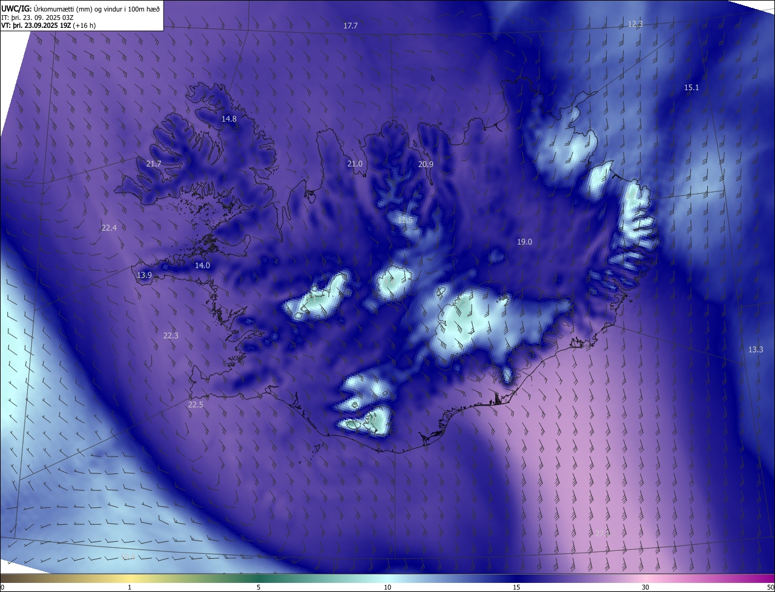
Task: Click the 22.3 value label
Action: click(x=171, y=335)
